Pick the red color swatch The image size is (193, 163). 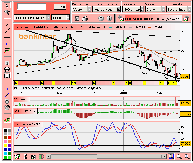pos(9,138)
